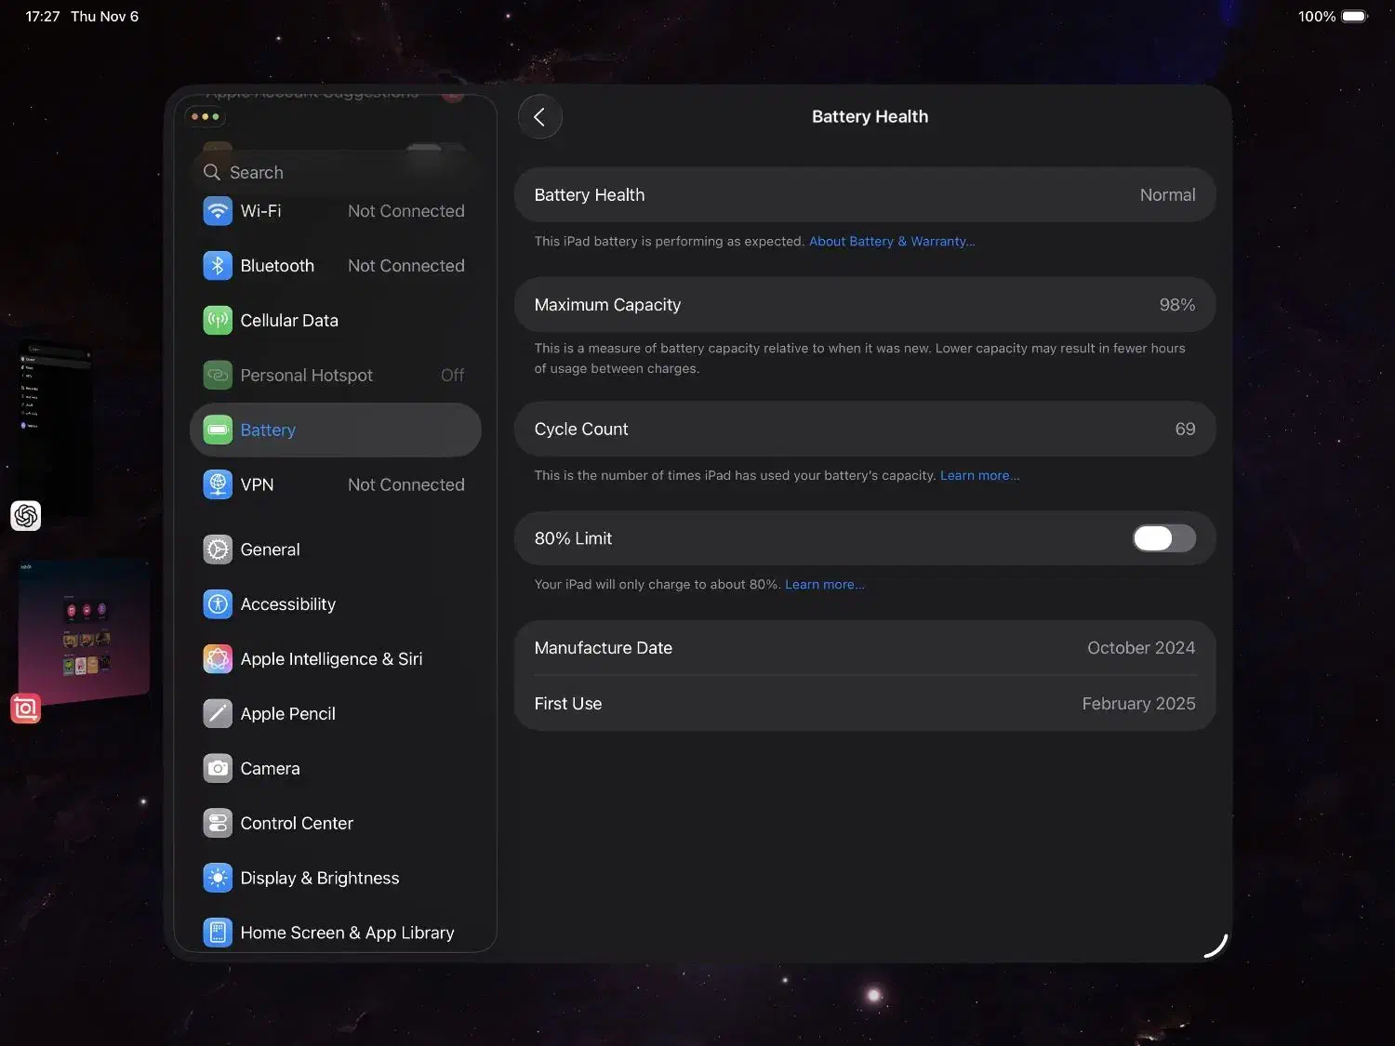
Task: Click the Control Center icon
Action: point(218,824)
